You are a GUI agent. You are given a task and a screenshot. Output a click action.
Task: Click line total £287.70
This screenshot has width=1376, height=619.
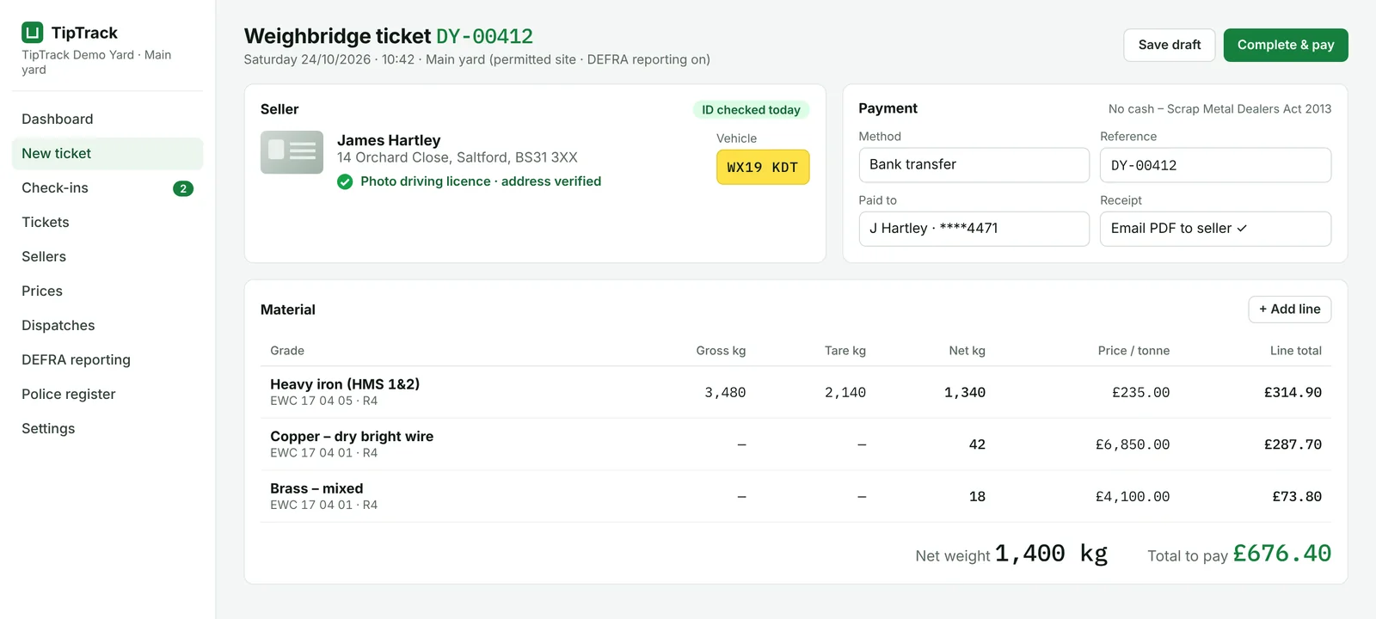(1293, 444)
